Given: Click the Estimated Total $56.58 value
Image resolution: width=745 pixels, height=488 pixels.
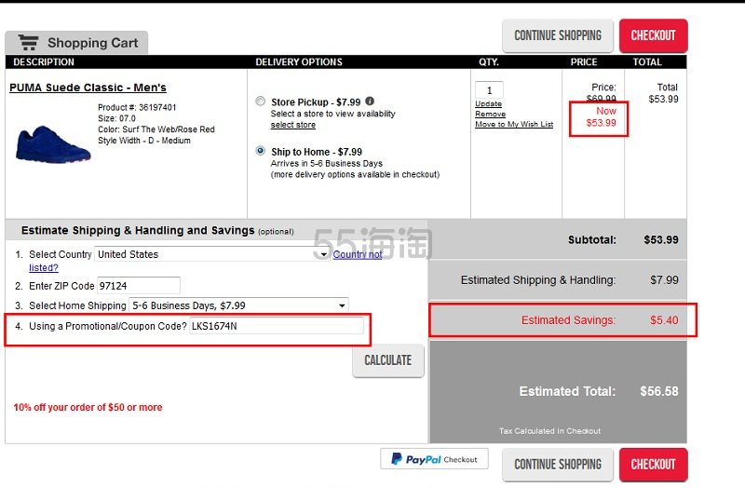Looking at the screenshot, I should [659, 391].
